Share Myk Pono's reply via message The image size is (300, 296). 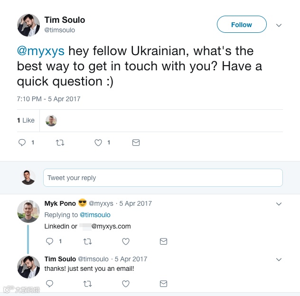tap(163, 241)
